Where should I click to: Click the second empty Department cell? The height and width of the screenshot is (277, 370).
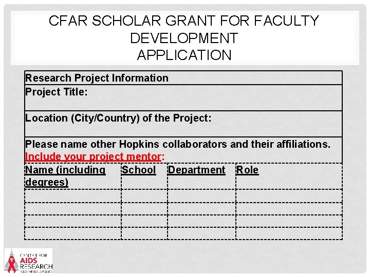pos(201,209)
